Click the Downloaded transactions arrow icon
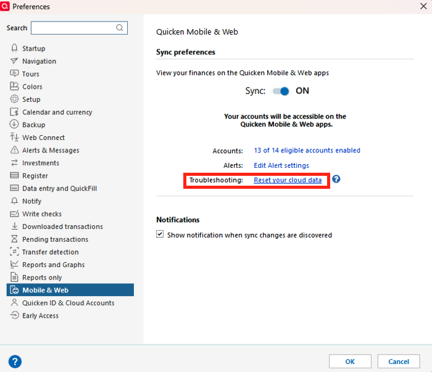 coord(14,226)
